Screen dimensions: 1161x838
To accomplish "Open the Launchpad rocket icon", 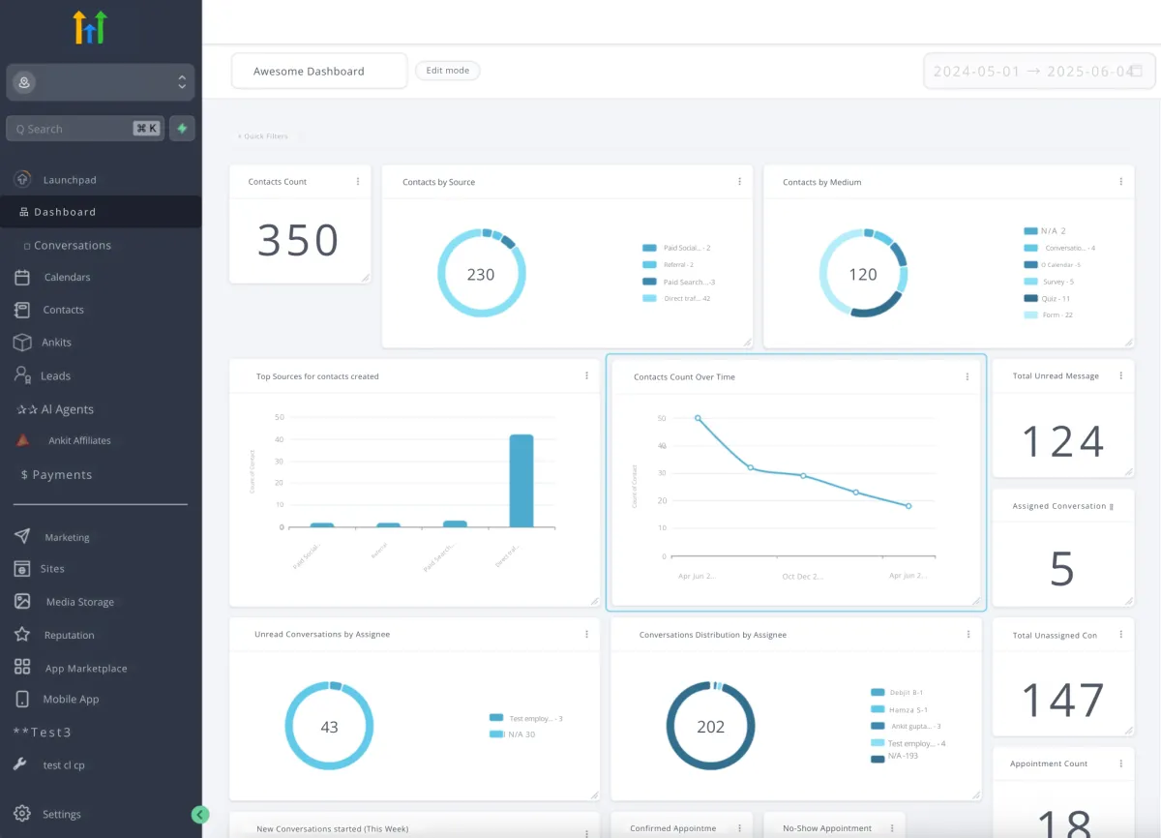I will coord(22,179).
